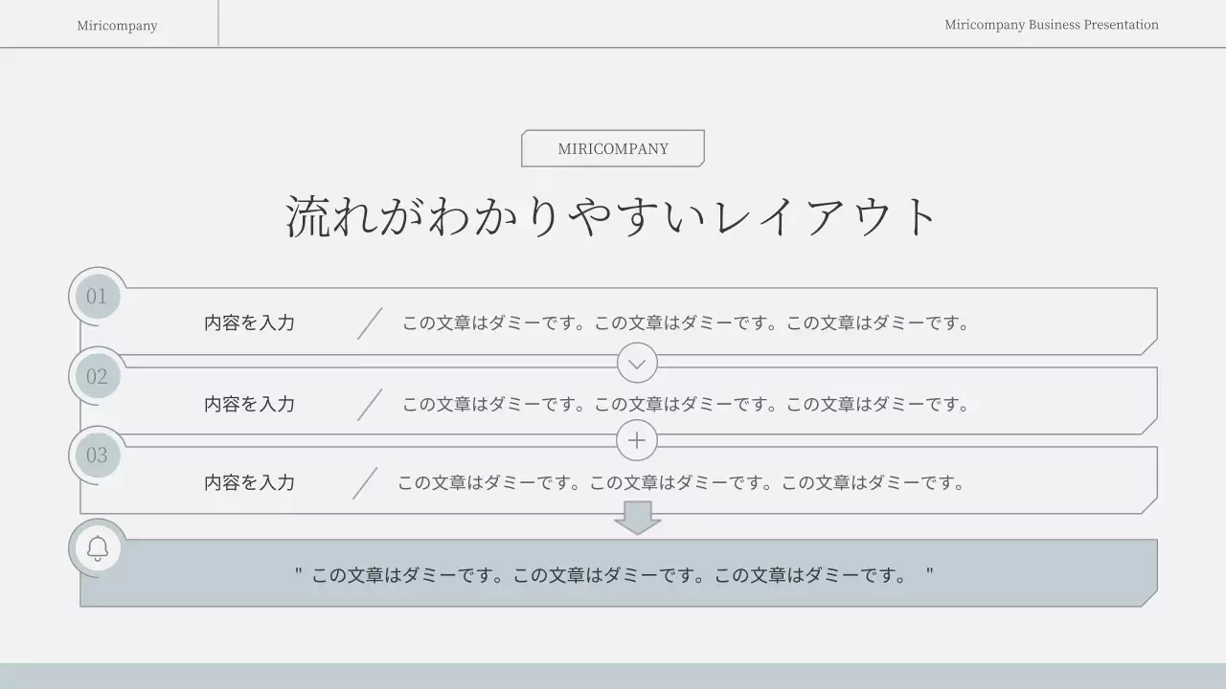Click the Miricompany Business Presentation header text
The width and height of the screenshot is (1226, 689).
click(1051, 25)
